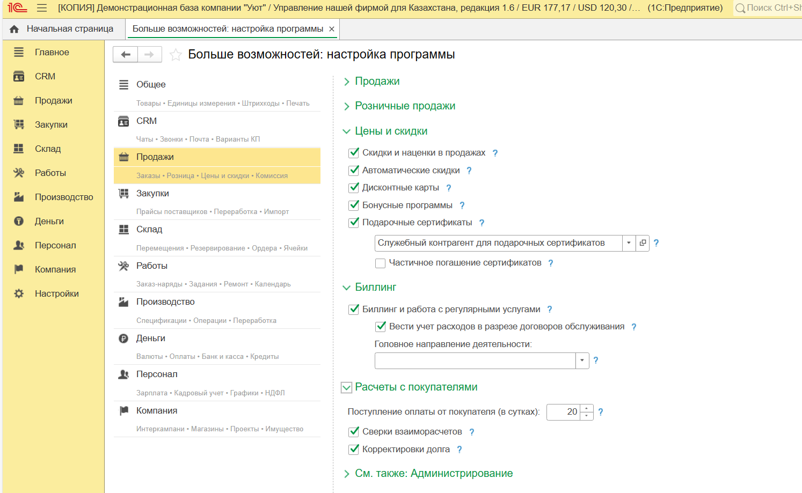Click help question mark beside Дисконтные карты
Screen dimensions: 802x493
point(449,188)
